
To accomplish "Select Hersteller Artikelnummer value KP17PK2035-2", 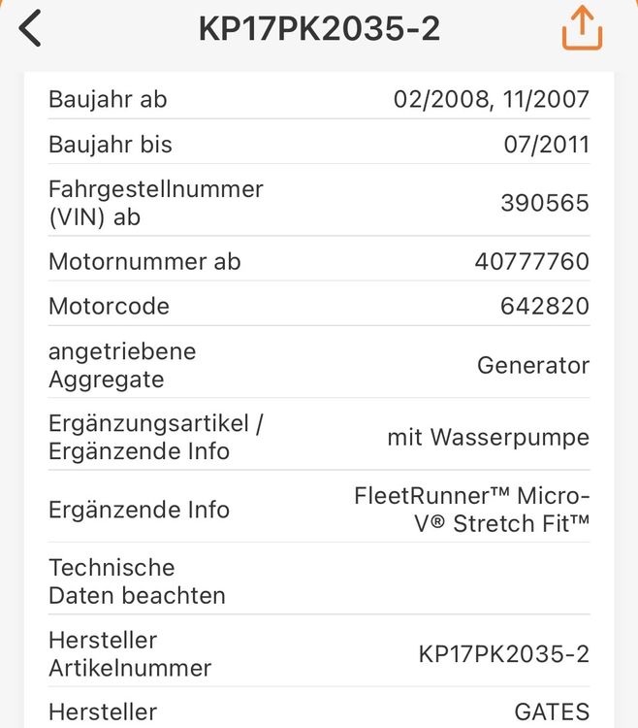I will pos(504,654).
